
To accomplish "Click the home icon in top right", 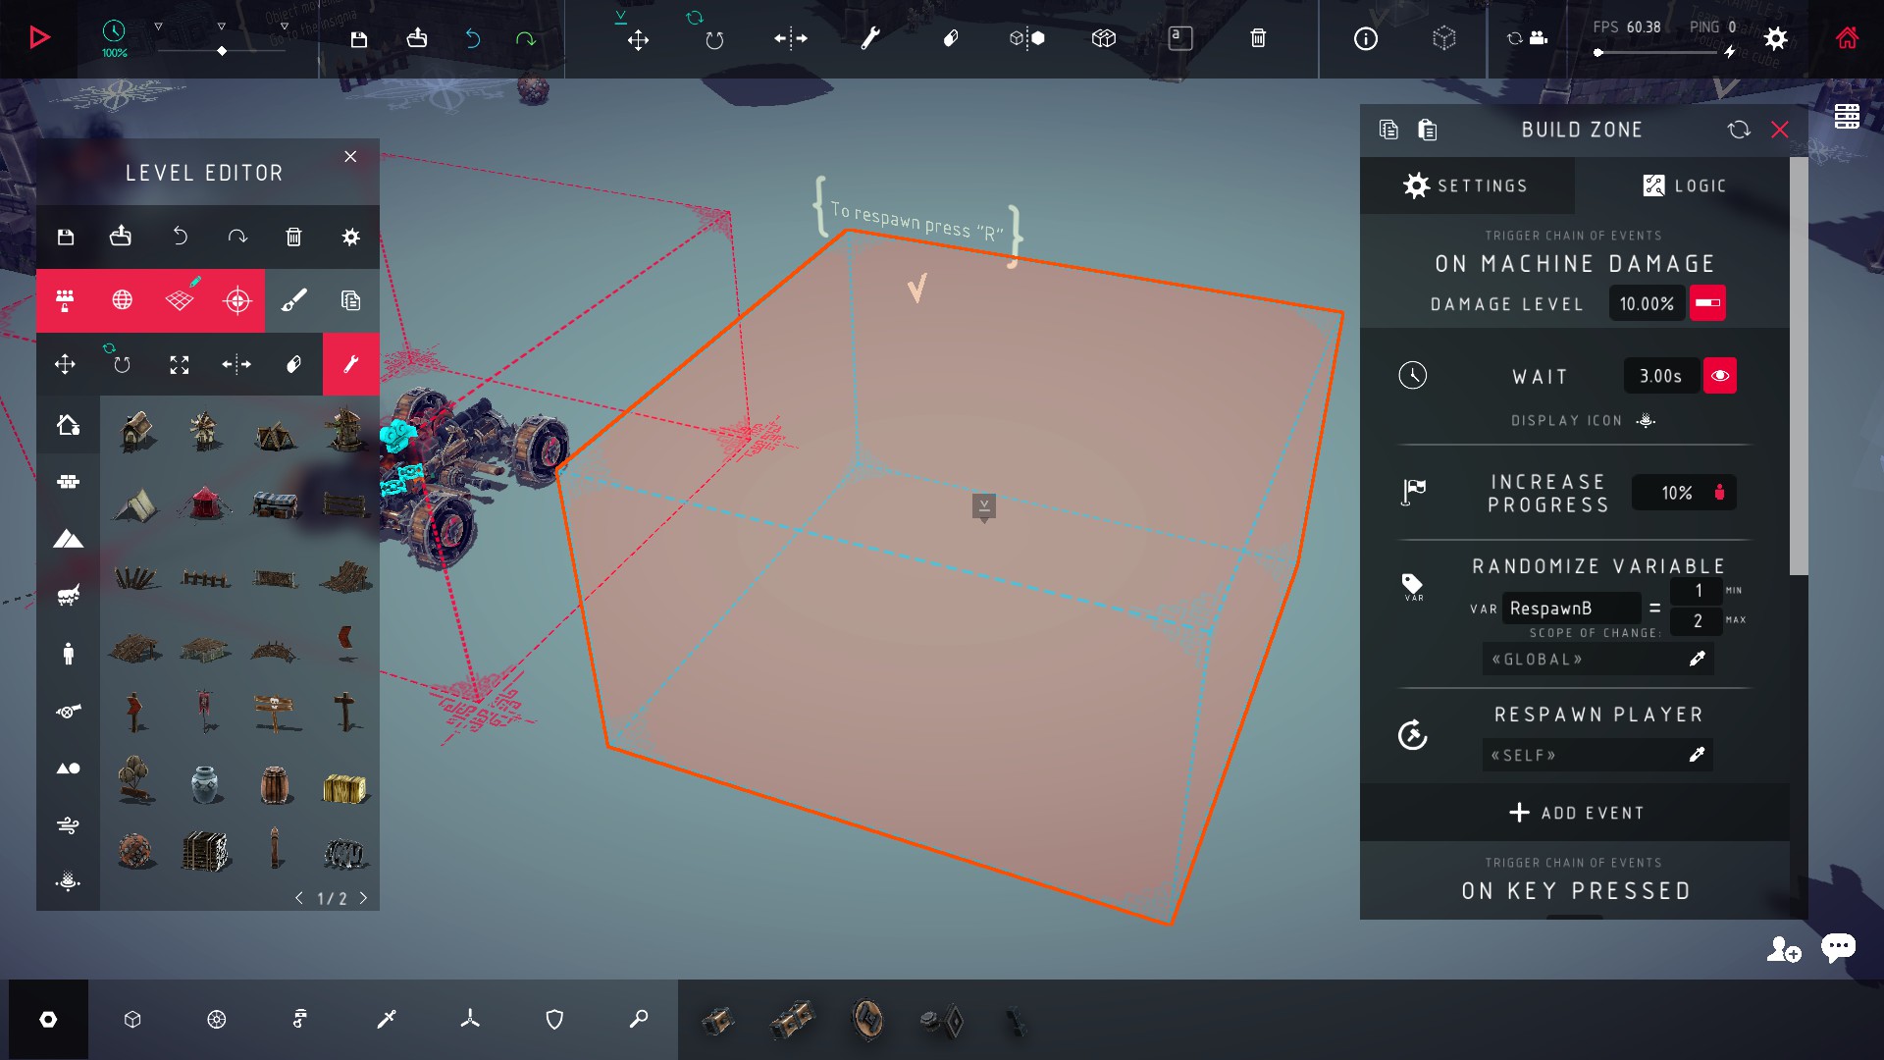I will (x=1847, y=38).
